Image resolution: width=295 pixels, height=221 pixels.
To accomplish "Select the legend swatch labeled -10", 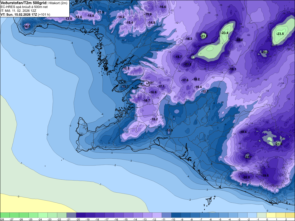I will tap(176, 215).
